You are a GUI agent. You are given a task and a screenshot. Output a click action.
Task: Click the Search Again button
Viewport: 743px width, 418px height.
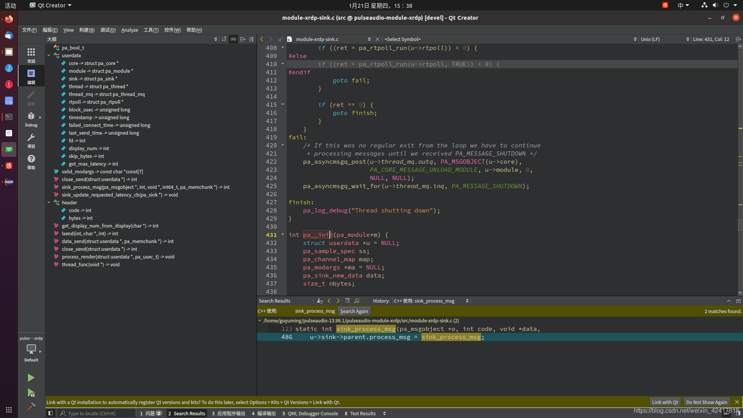click(x=354, y=311)
